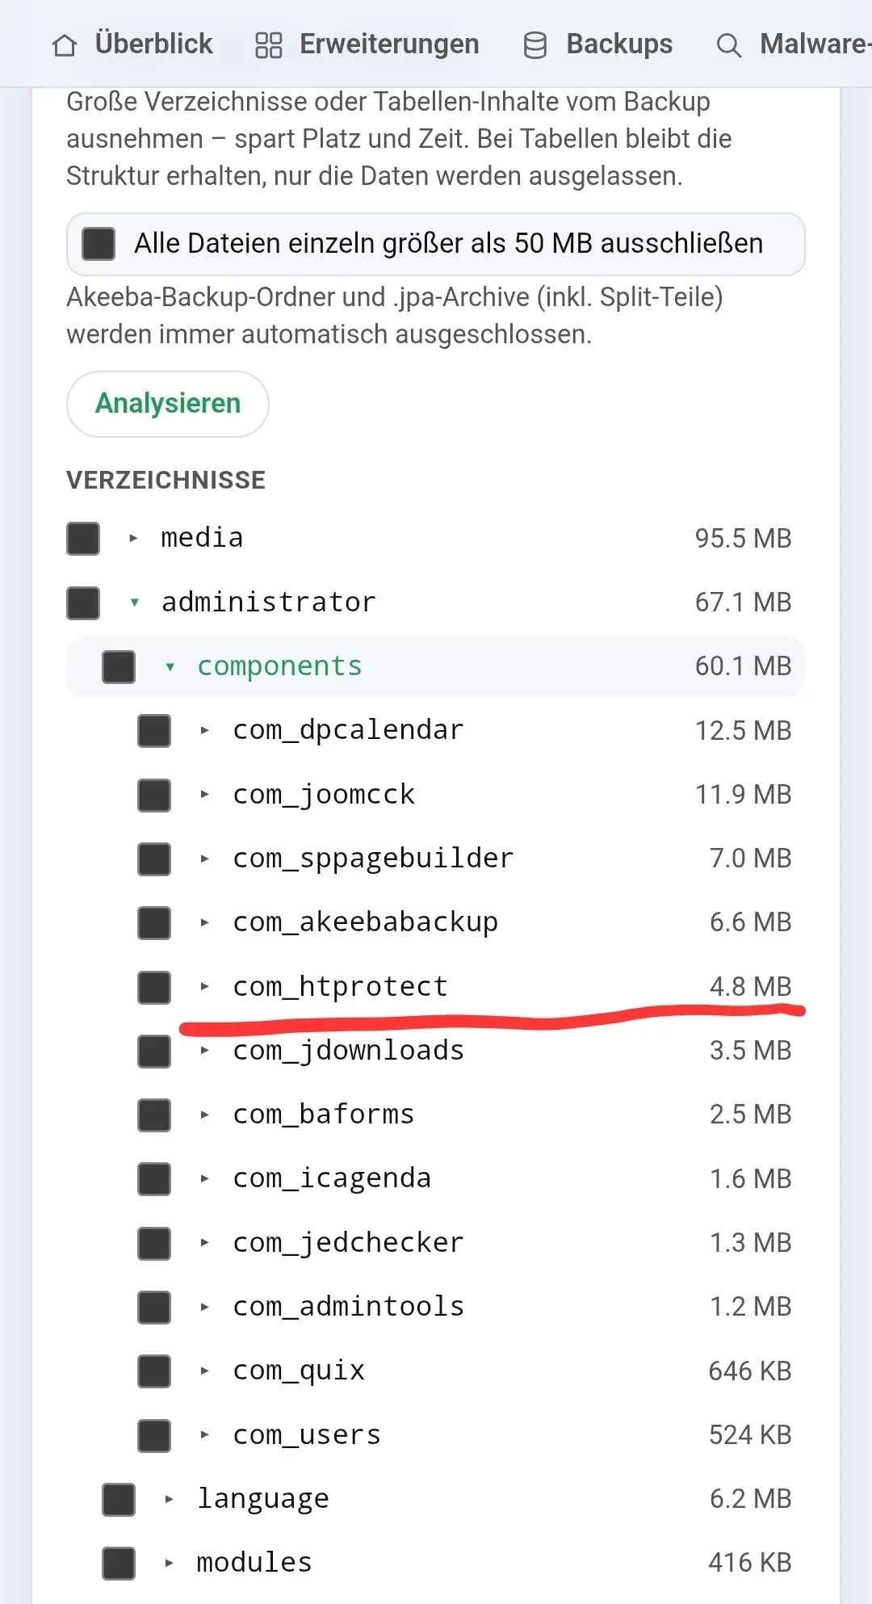Tick the com_htprotect checkbox
The height and width of the screenshot is (1604, 872).
point(154,987)
